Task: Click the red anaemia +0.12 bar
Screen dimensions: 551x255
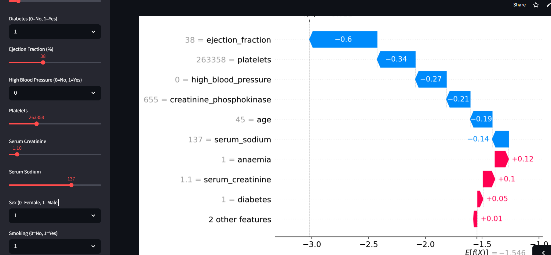Action: (501, 159)
